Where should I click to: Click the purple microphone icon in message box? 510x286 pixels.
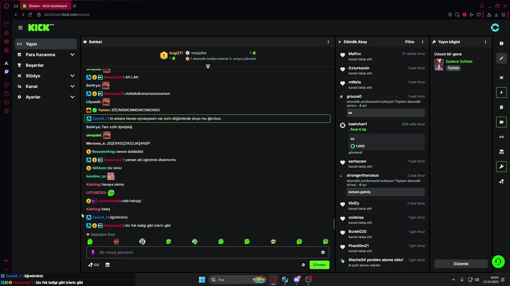click(93, 252)
